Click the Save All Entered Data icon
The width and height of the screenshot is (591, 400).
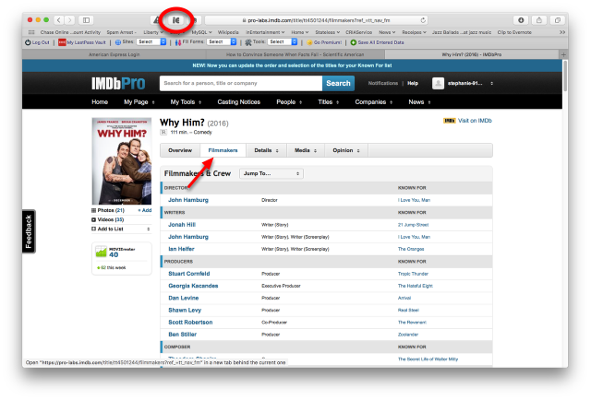point(354,42)
